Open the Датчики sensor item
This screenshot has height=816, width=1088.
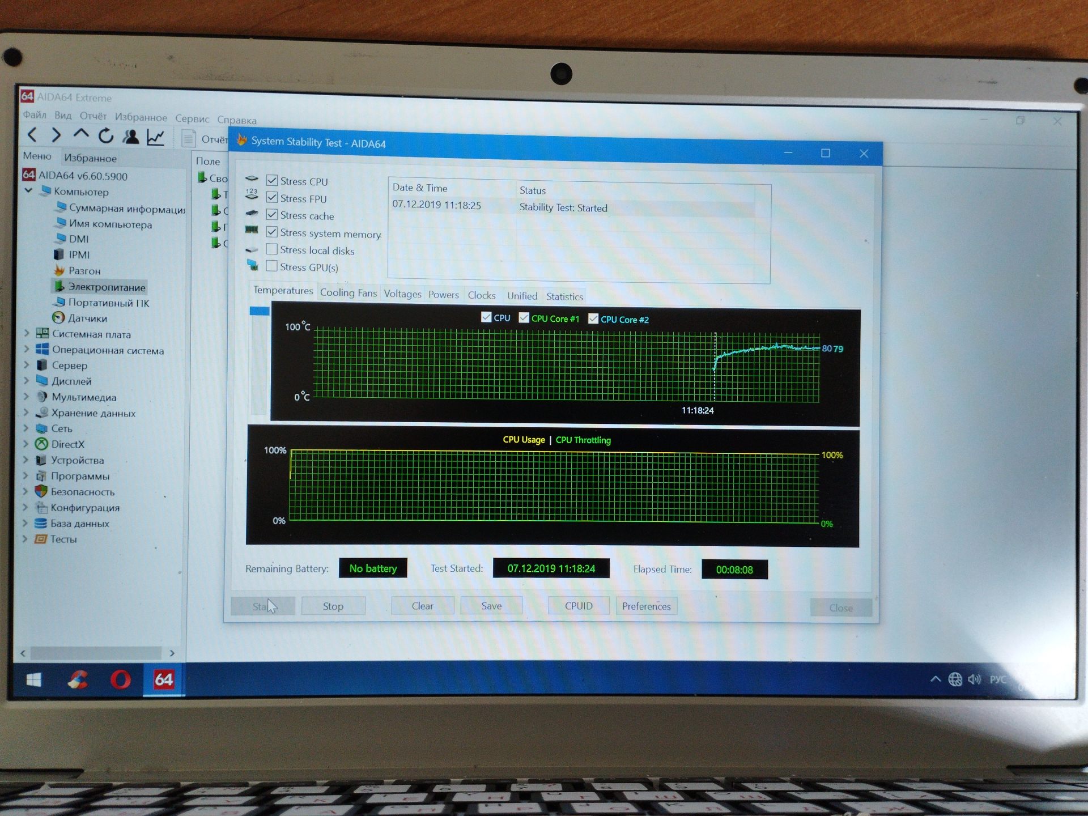pos(79,318)
